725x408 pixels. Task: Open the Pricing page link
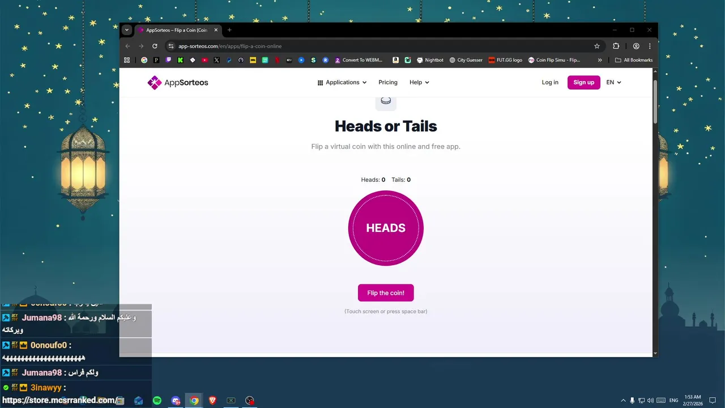(x=388, y=82)
